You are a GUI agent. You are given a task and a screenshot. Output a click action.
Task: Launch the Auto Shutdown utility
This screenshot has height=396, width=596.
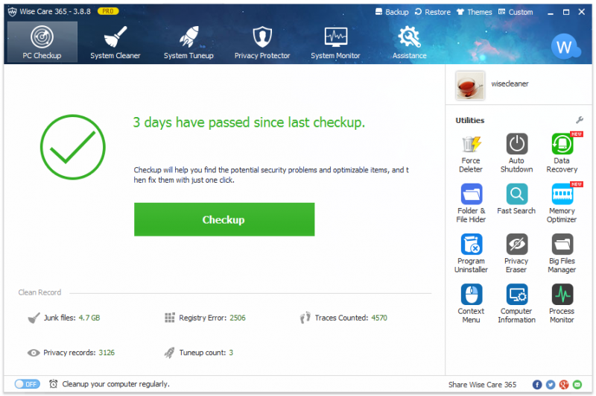tap(516, 153)
